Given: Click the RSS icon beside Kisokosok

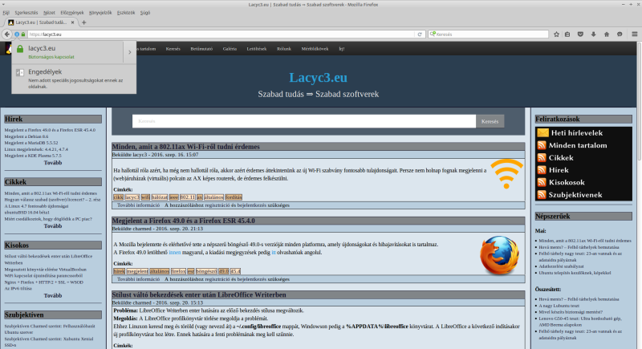Looking at the screenshot, I should coord(542,182).
